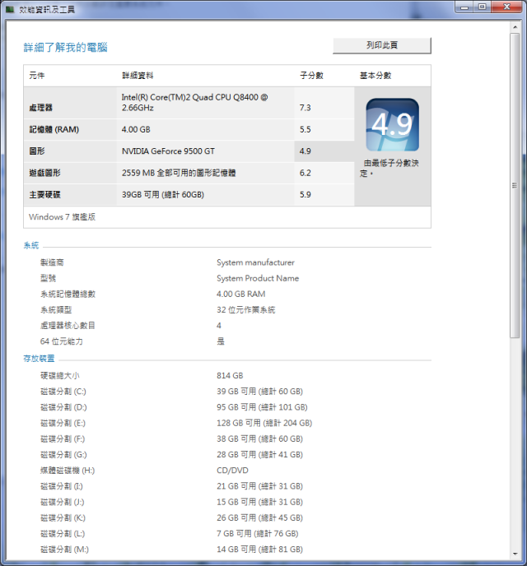Click the 32 位元作業系統 value
The image size is (527, 566).
(246, 309)
